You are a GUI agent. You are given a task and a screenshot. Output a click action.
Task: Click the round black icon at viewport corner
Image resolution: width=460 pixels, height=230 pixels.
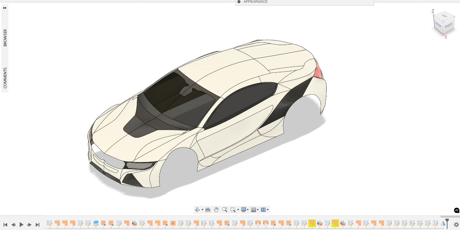(457, 210)
